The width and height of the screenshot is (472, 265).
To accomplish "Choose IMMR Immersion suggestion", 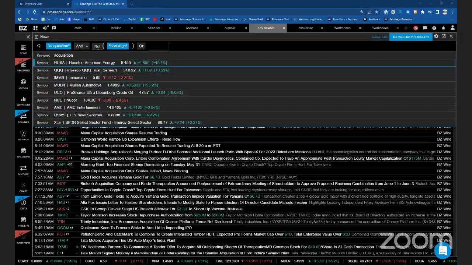I will [x=244, y=78].
